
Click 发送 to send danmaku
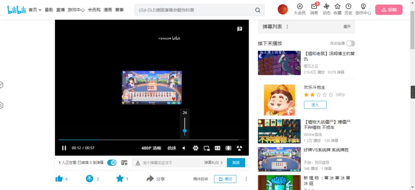(236, 163)
